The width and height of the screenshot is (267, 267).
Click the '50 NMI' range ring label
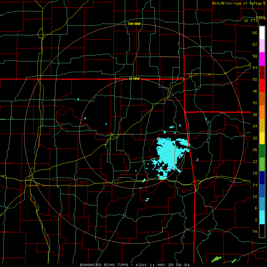(x=134, y=79)
